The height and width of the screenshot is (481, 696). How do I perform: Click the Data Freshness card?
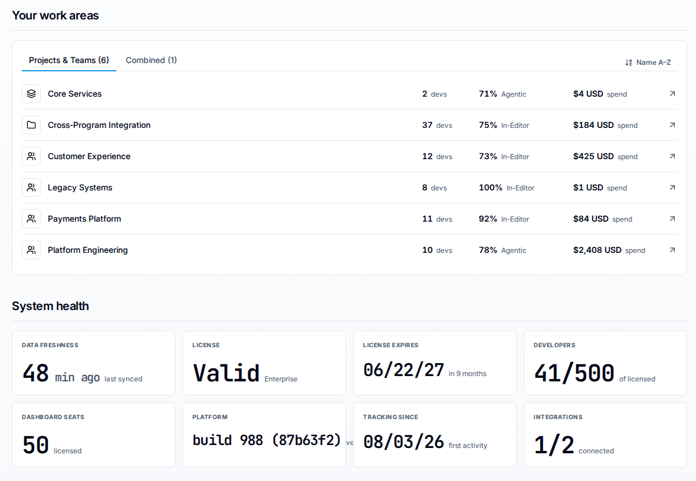[94, 363]
